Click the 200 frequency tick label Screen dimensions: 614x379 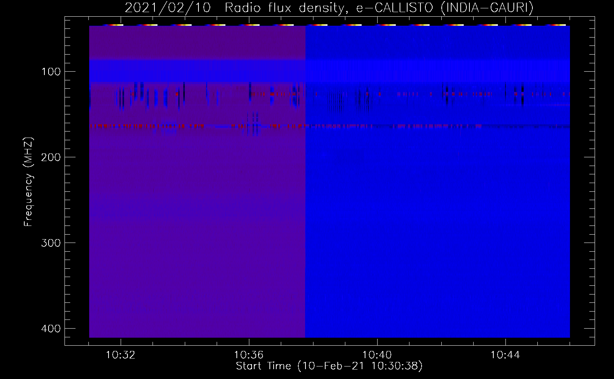[50, 157]
